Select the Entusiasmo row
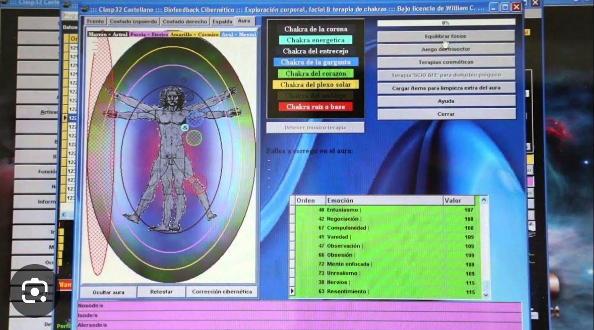The image size is (594, 330). tap(385, 210)
